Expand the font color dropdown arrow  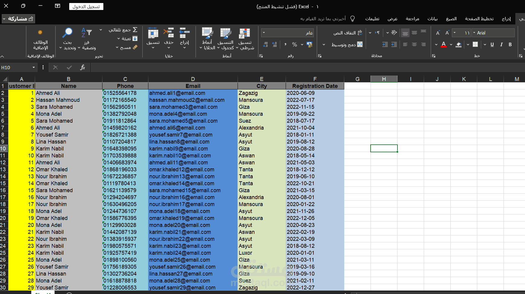click(436, 44)
